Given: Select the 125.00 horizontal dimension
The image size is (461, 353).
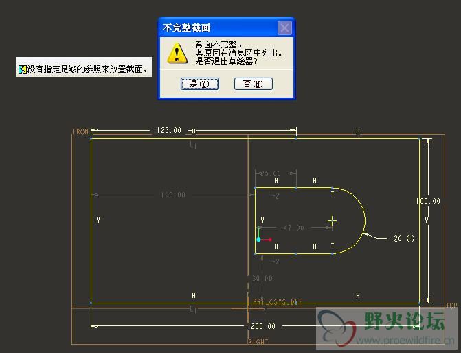Looking at the screenshot, I should [169, 130].
